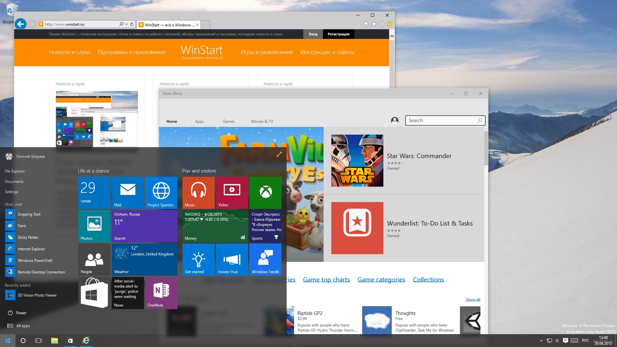Open Игры и развлечения site menu
This screenshot has width=617, height=347.
click(x=266, y=52)
